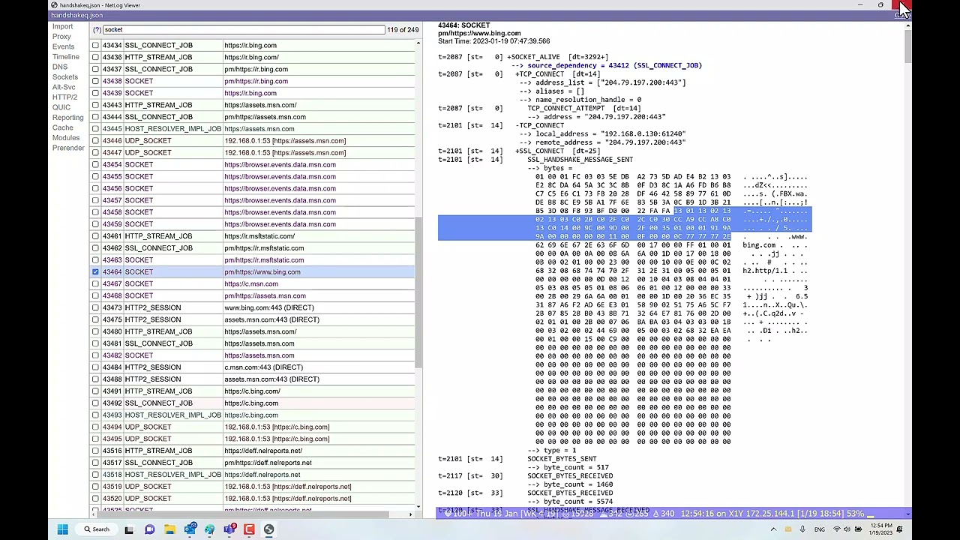Image resolution: width=960 pixels, height=540 pixels.
Task: Switch to the Reporting tab
Action: 67,118
